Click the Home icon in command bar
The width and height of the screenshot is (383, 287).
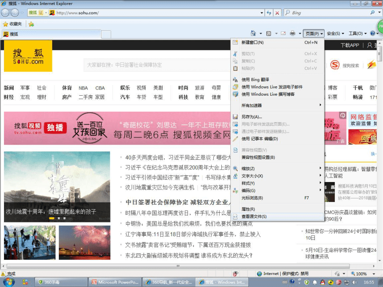[x=253, y=33]
